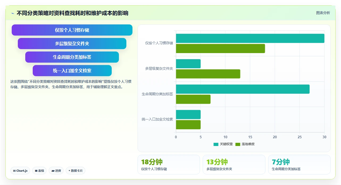This screenshot has width=341, height=185.
Task: Select the 统一入口加全文检索 funnel bar
Action: click(x=72, y=71)
